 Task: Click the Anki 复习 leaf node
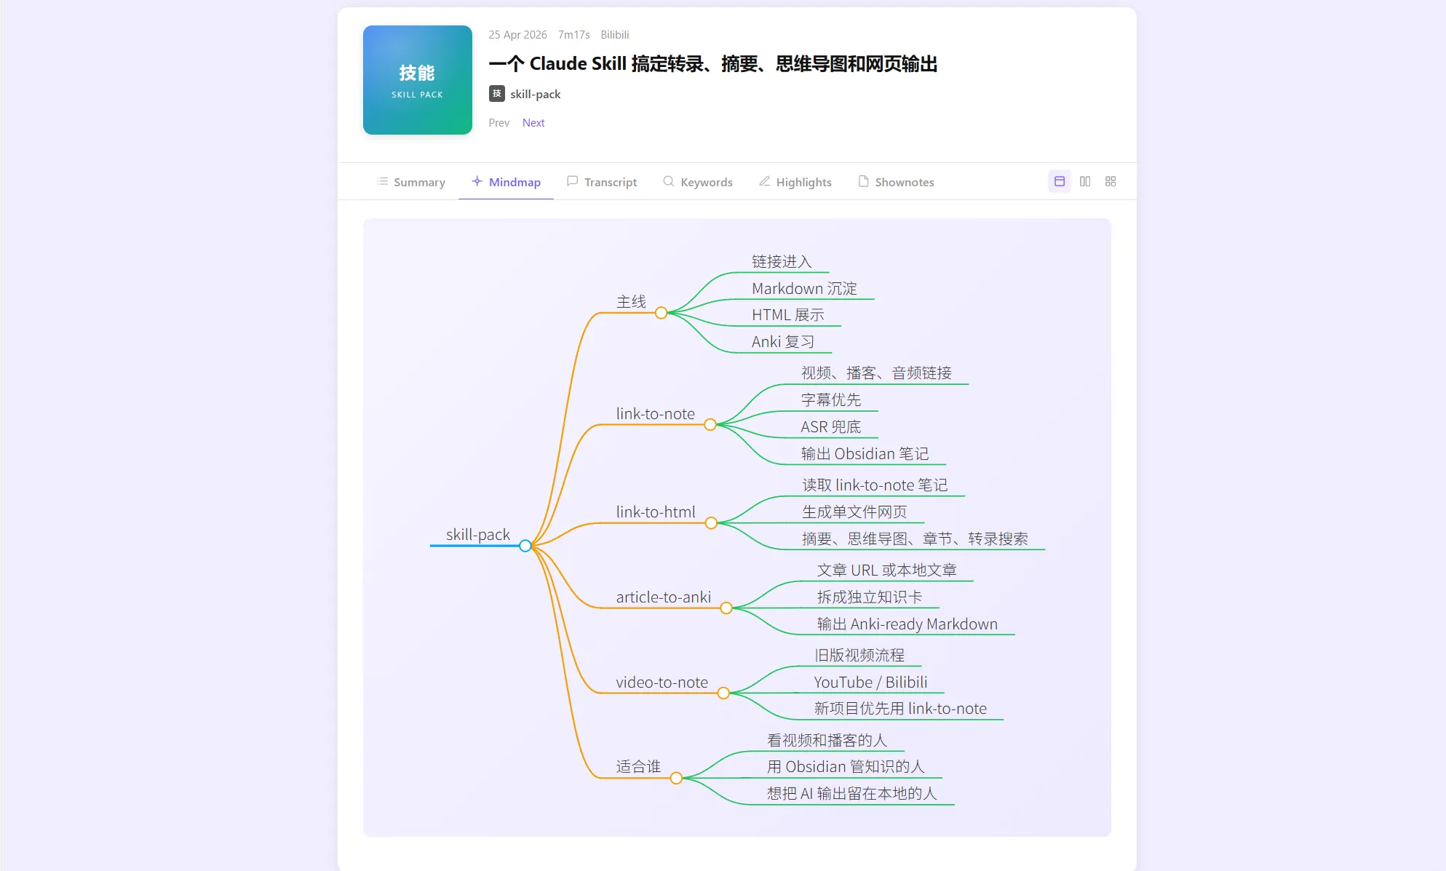tap(783, 342)
